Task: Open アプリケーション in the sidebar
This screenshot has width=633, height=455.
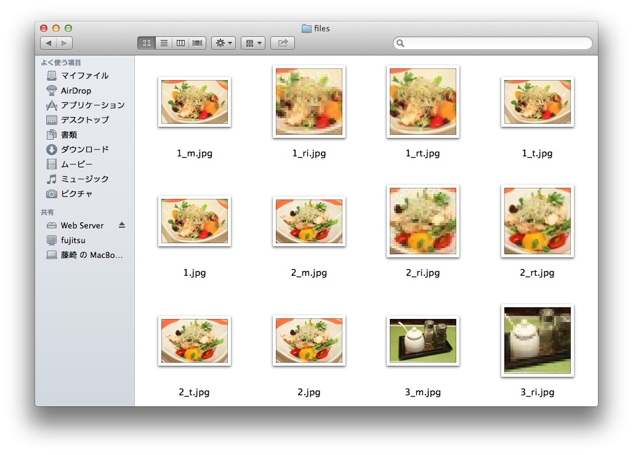Action: tap(92, 105)
